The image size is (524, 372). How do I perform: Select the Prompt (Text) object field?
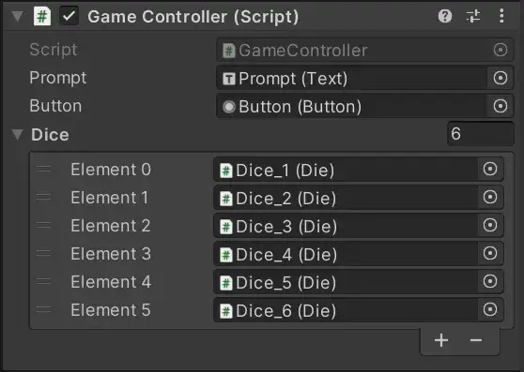[x=351, y=78]
